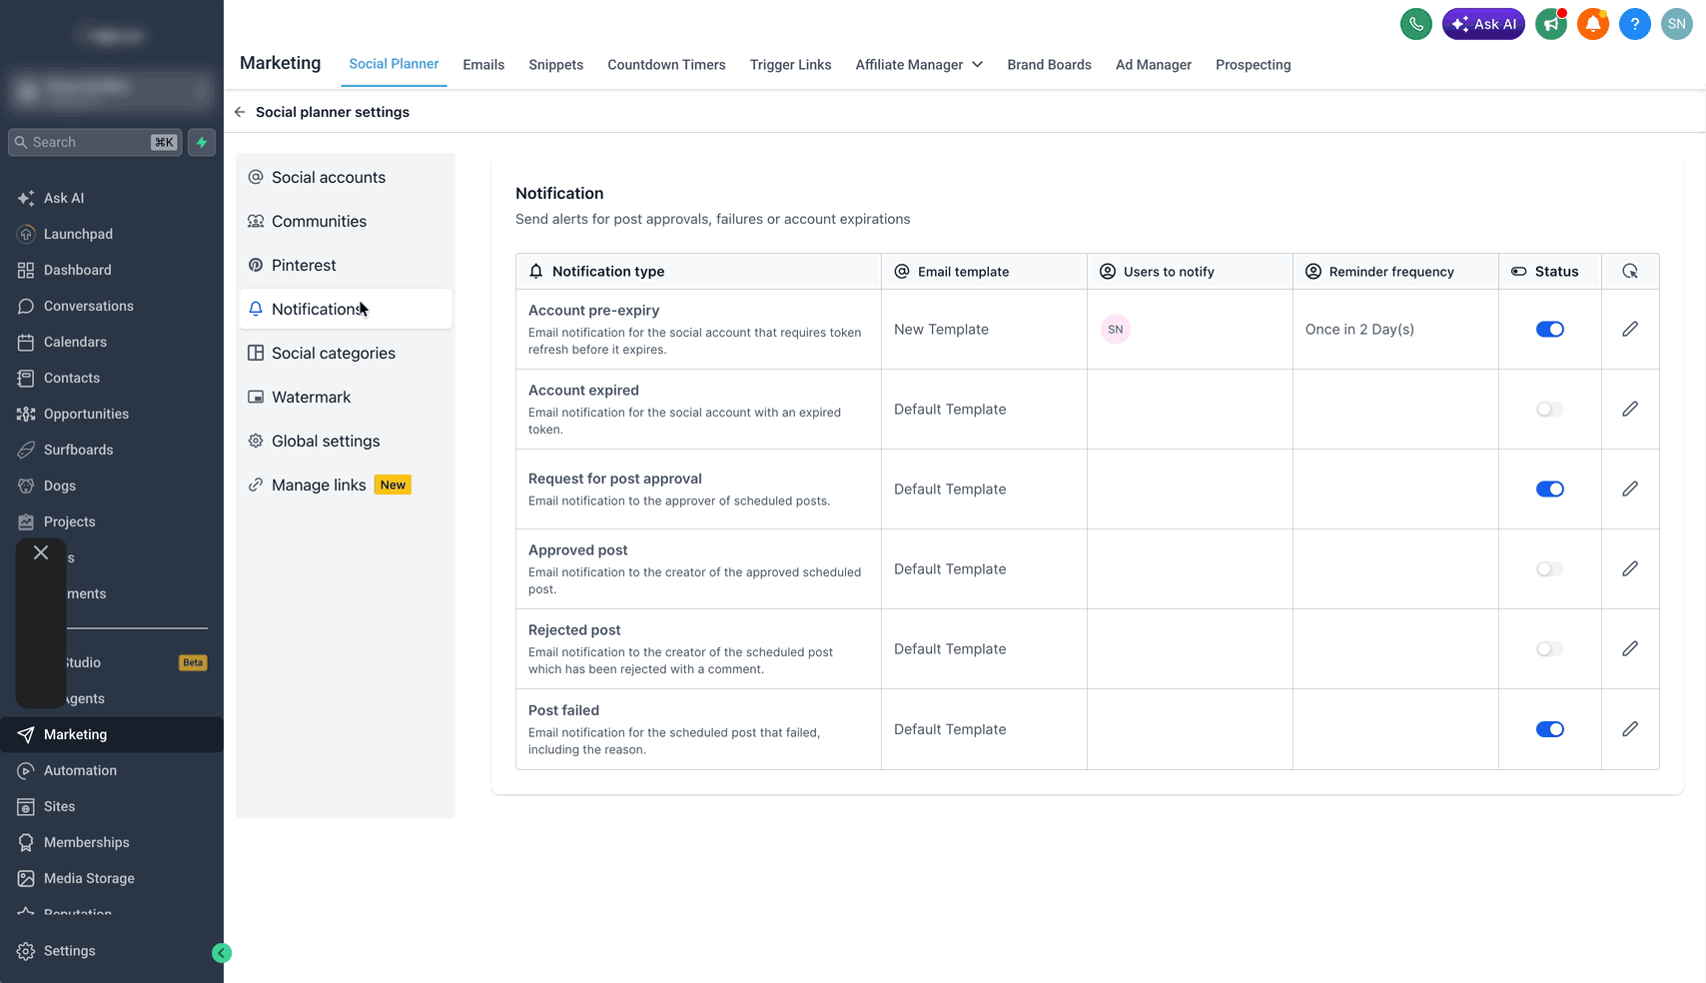
Task: Click the green phone dialer icon
Action: [x=1415, y=24]
